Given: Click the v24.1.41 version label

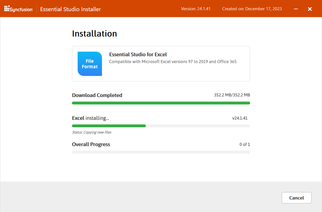Looking at the screenshot, I should (240, 118).
